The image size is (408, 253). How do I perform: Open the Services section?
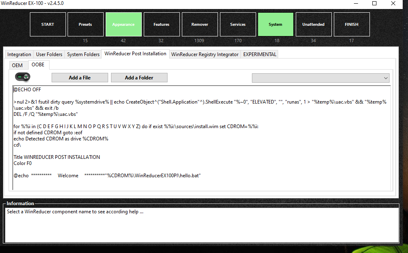click(x=238, y=25)
